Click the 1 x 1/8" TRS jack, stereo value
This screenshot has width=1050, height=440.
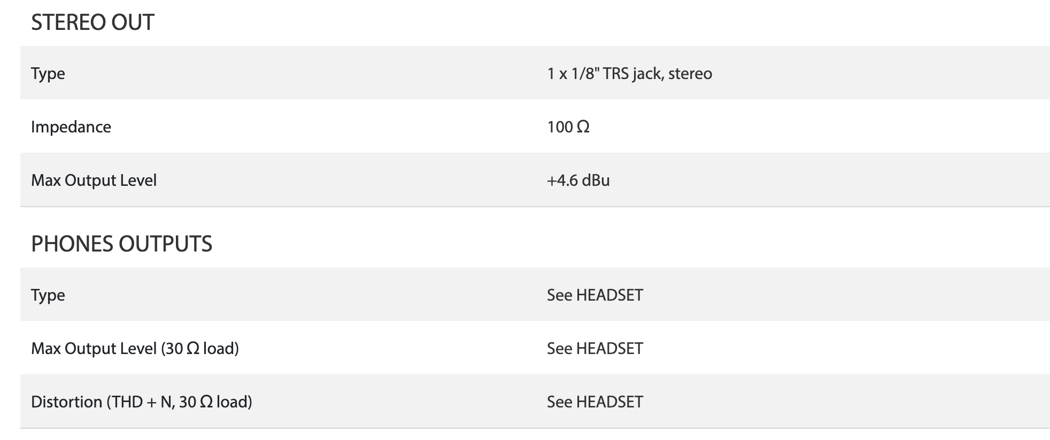[629, 73]
